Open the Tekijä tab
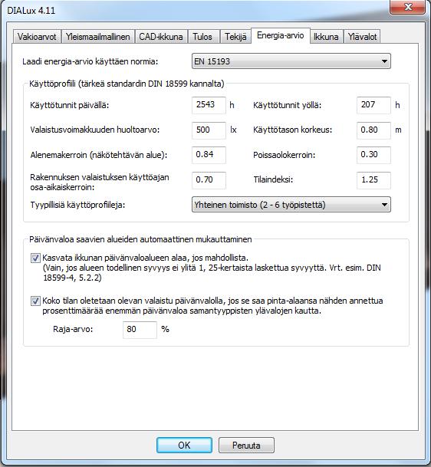431x467 pixels. click(x=235, y=37)
